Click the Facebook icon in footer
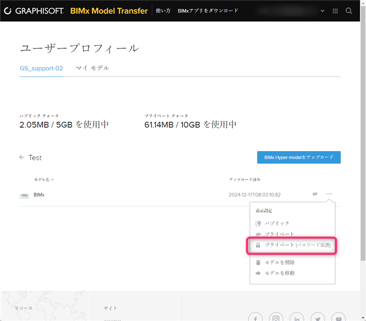 click(255, 318)
